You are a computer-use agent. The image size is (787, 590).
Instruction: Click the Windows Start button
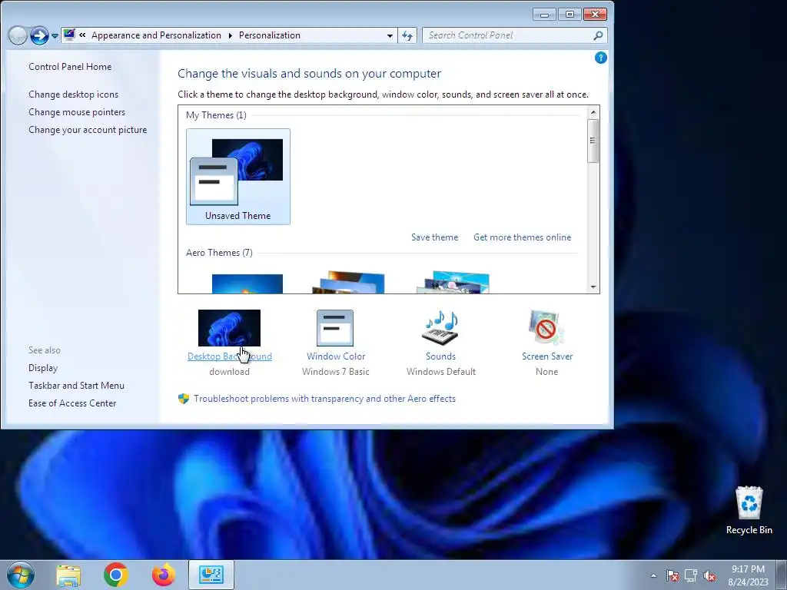pyautogui.click(x=21, y=575)
